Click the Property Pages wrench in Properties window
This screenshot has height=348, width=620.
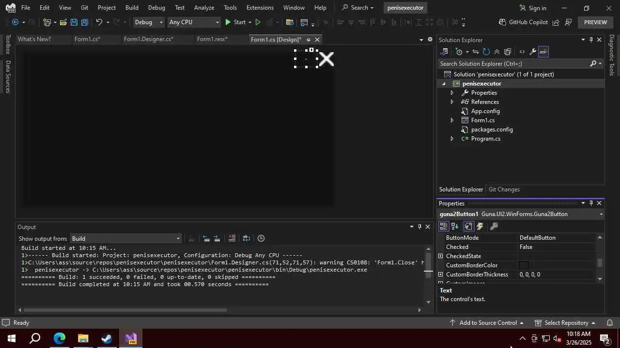494,226
